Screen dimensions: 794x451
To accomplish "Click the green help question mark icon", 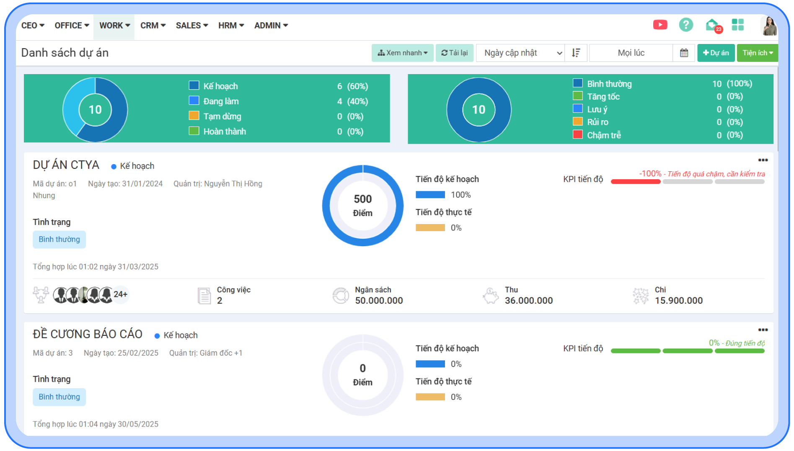I will click(x=686, y=25).
